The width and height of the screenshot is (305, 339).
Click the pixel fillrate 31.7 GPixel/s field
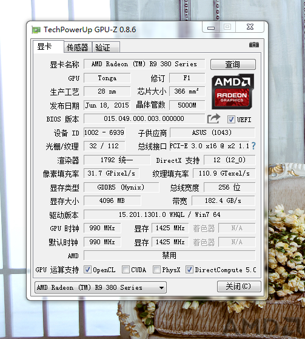[112, 173]
